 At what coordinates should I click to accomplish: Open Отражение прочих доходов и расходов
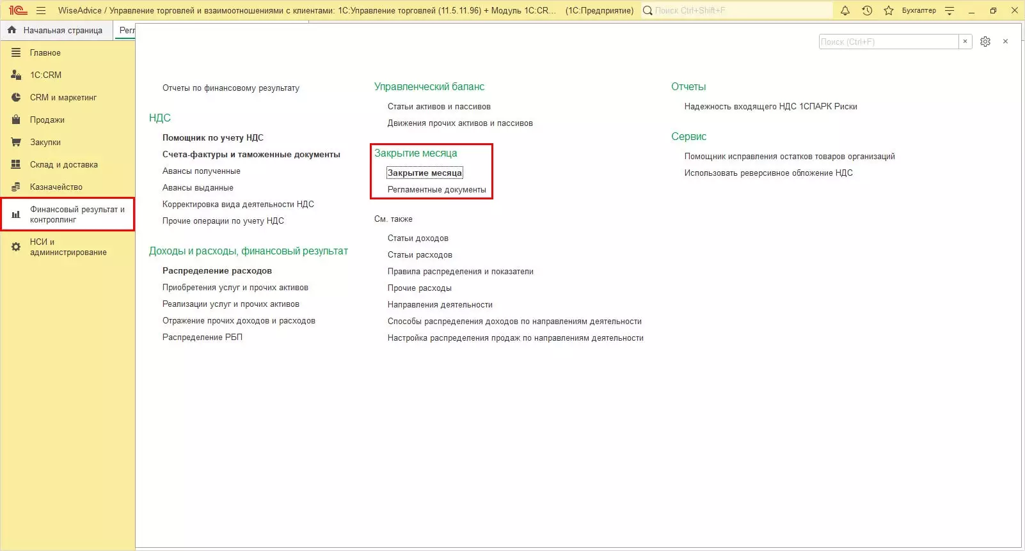click(x=239, y=320)
